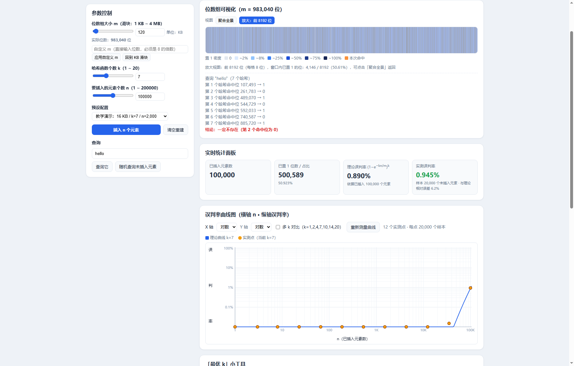Click the 自定义 m input field

[140, 49]
